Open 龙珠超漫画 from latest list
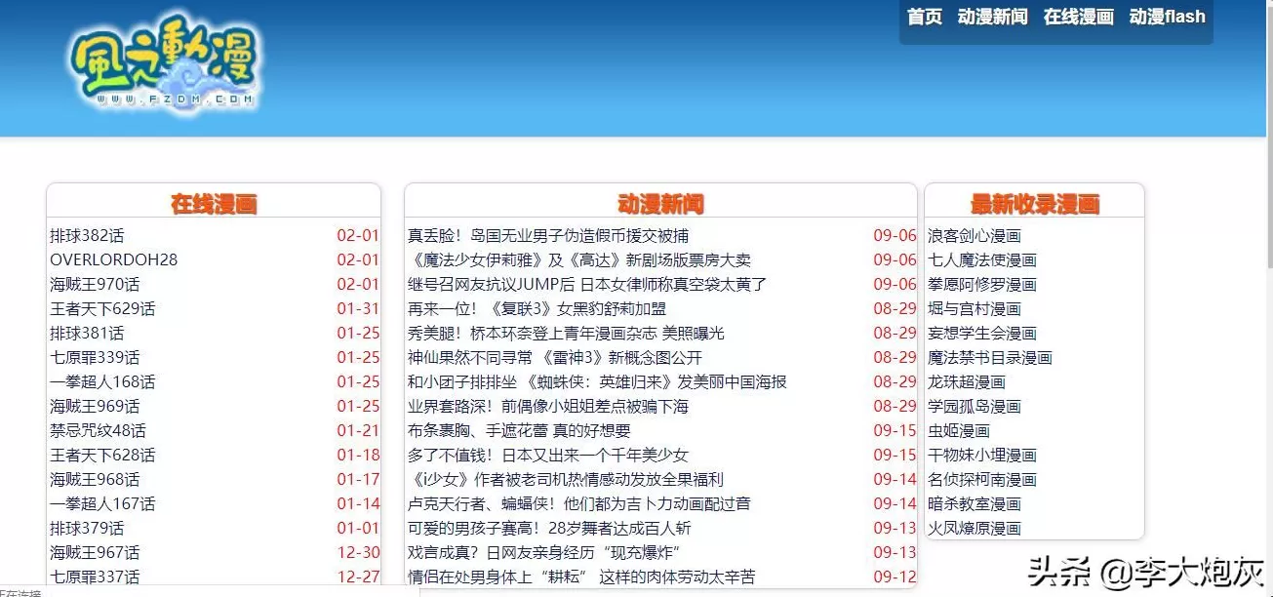The height and width of the screenshot is (597, 1273). point(966,382)
